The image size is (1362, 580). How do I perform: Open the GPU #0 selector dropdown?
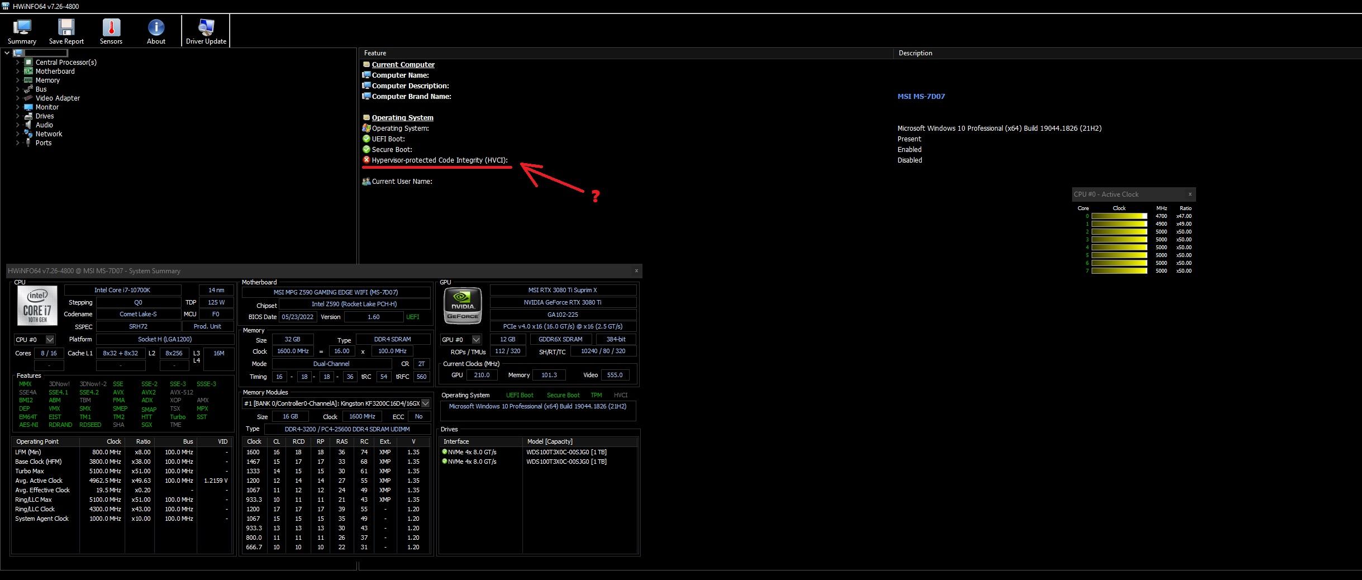[x=476, y=339]
